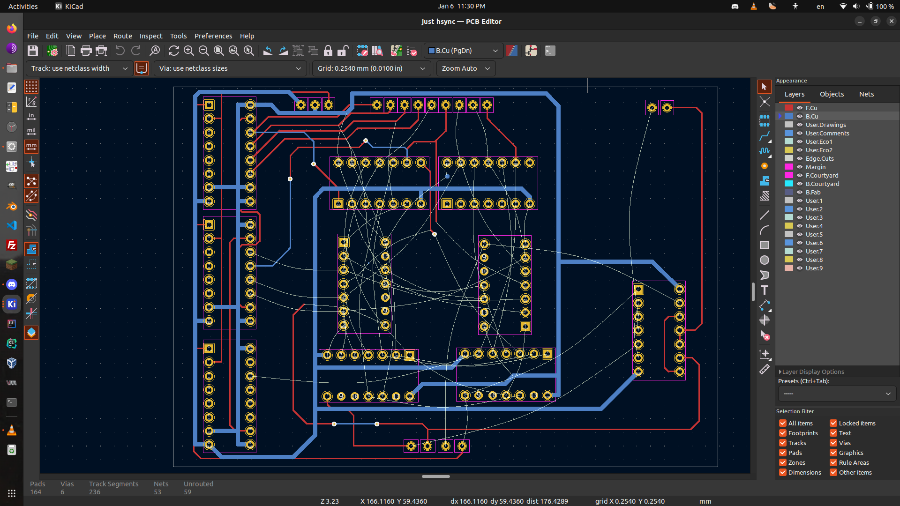Click the Lock items icon
Viewport: 900px width, 506px height.
(328, 51)
